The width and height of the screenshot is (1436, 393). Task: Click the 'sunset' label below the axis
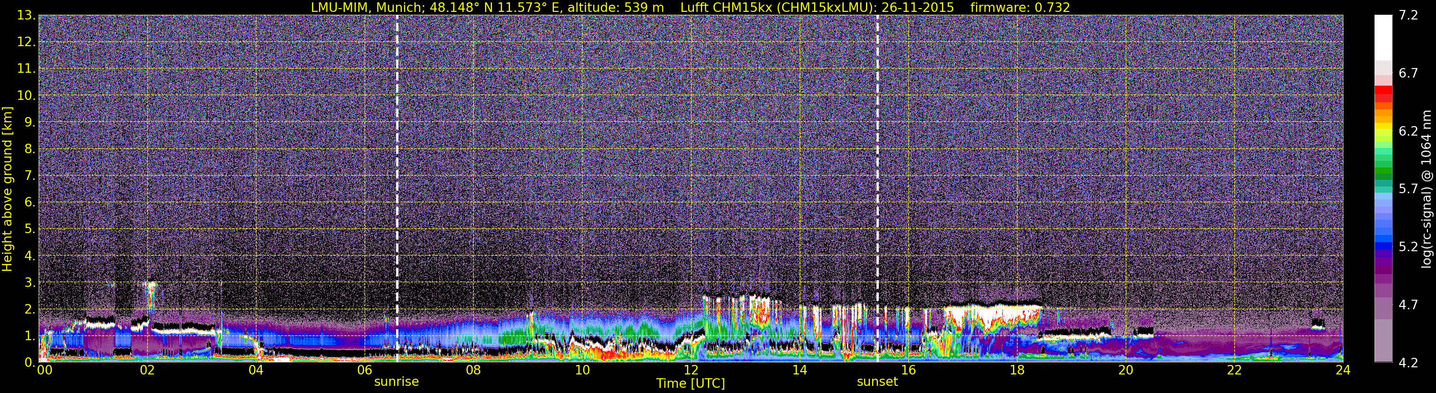[877, 382]
